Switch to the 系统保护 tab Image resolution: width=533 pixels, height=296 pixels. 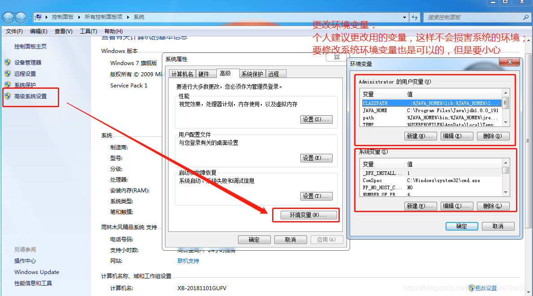pos(252,74)
